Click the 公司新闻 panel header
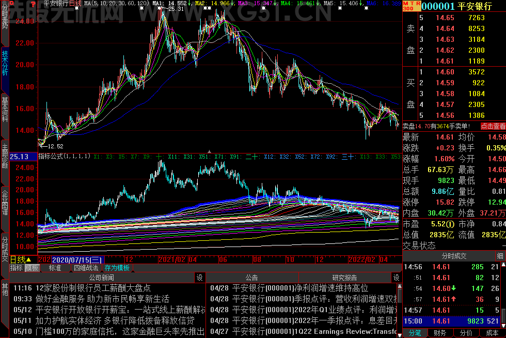Viewport: 506px width, 338px height. 102,278
